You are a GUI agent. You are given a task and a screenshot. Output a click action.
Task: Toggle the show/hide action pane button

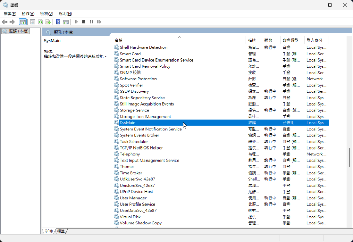pyautogui.click(x=66, y=22)
